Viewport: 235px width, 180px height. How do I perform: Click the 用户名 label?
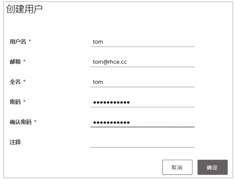coord(18,42)
